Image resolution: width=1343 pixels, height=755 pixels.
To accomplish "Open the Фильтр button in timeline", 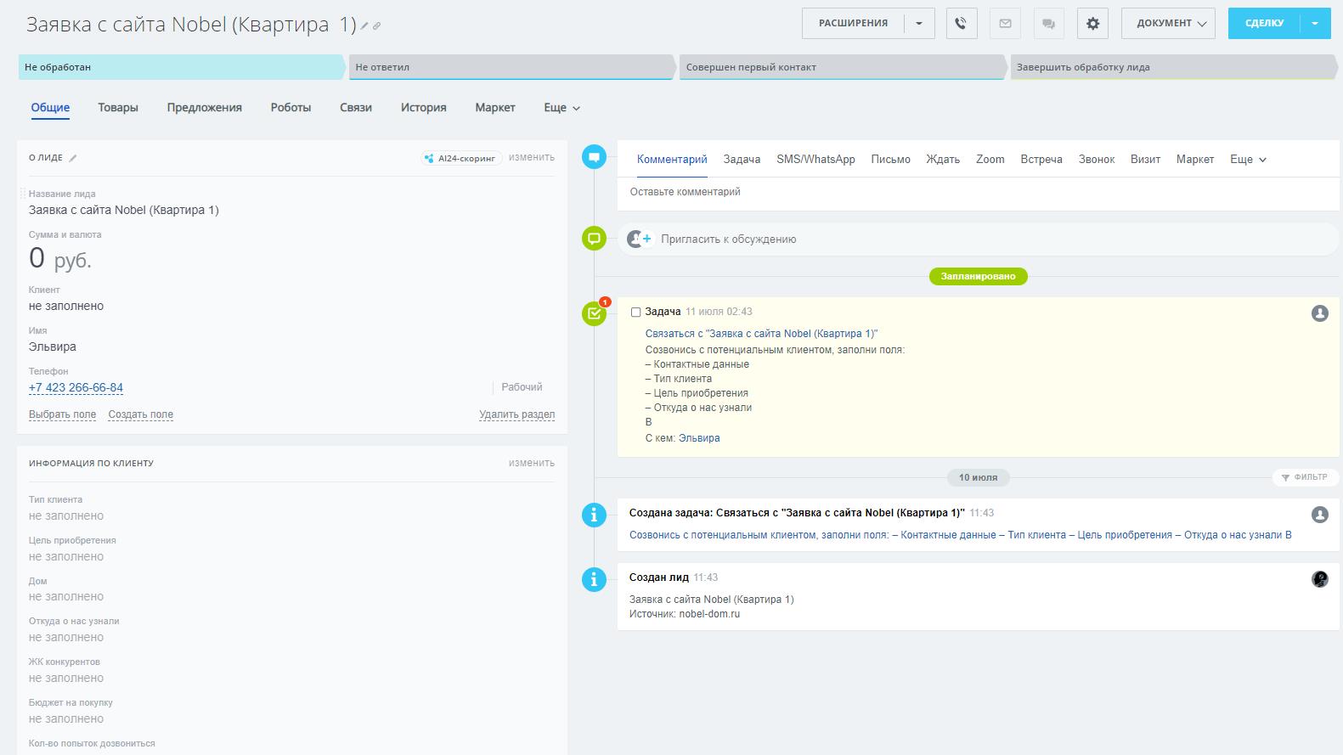I will click(1305, 477).
